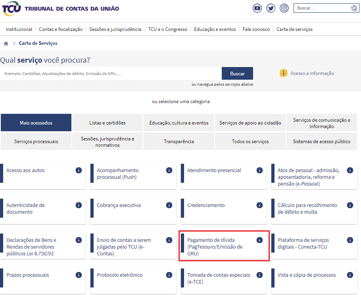This screenshot has height=295, width=361.
Task: Select the Listas e certidões category
Action: (x=108, y=123)
